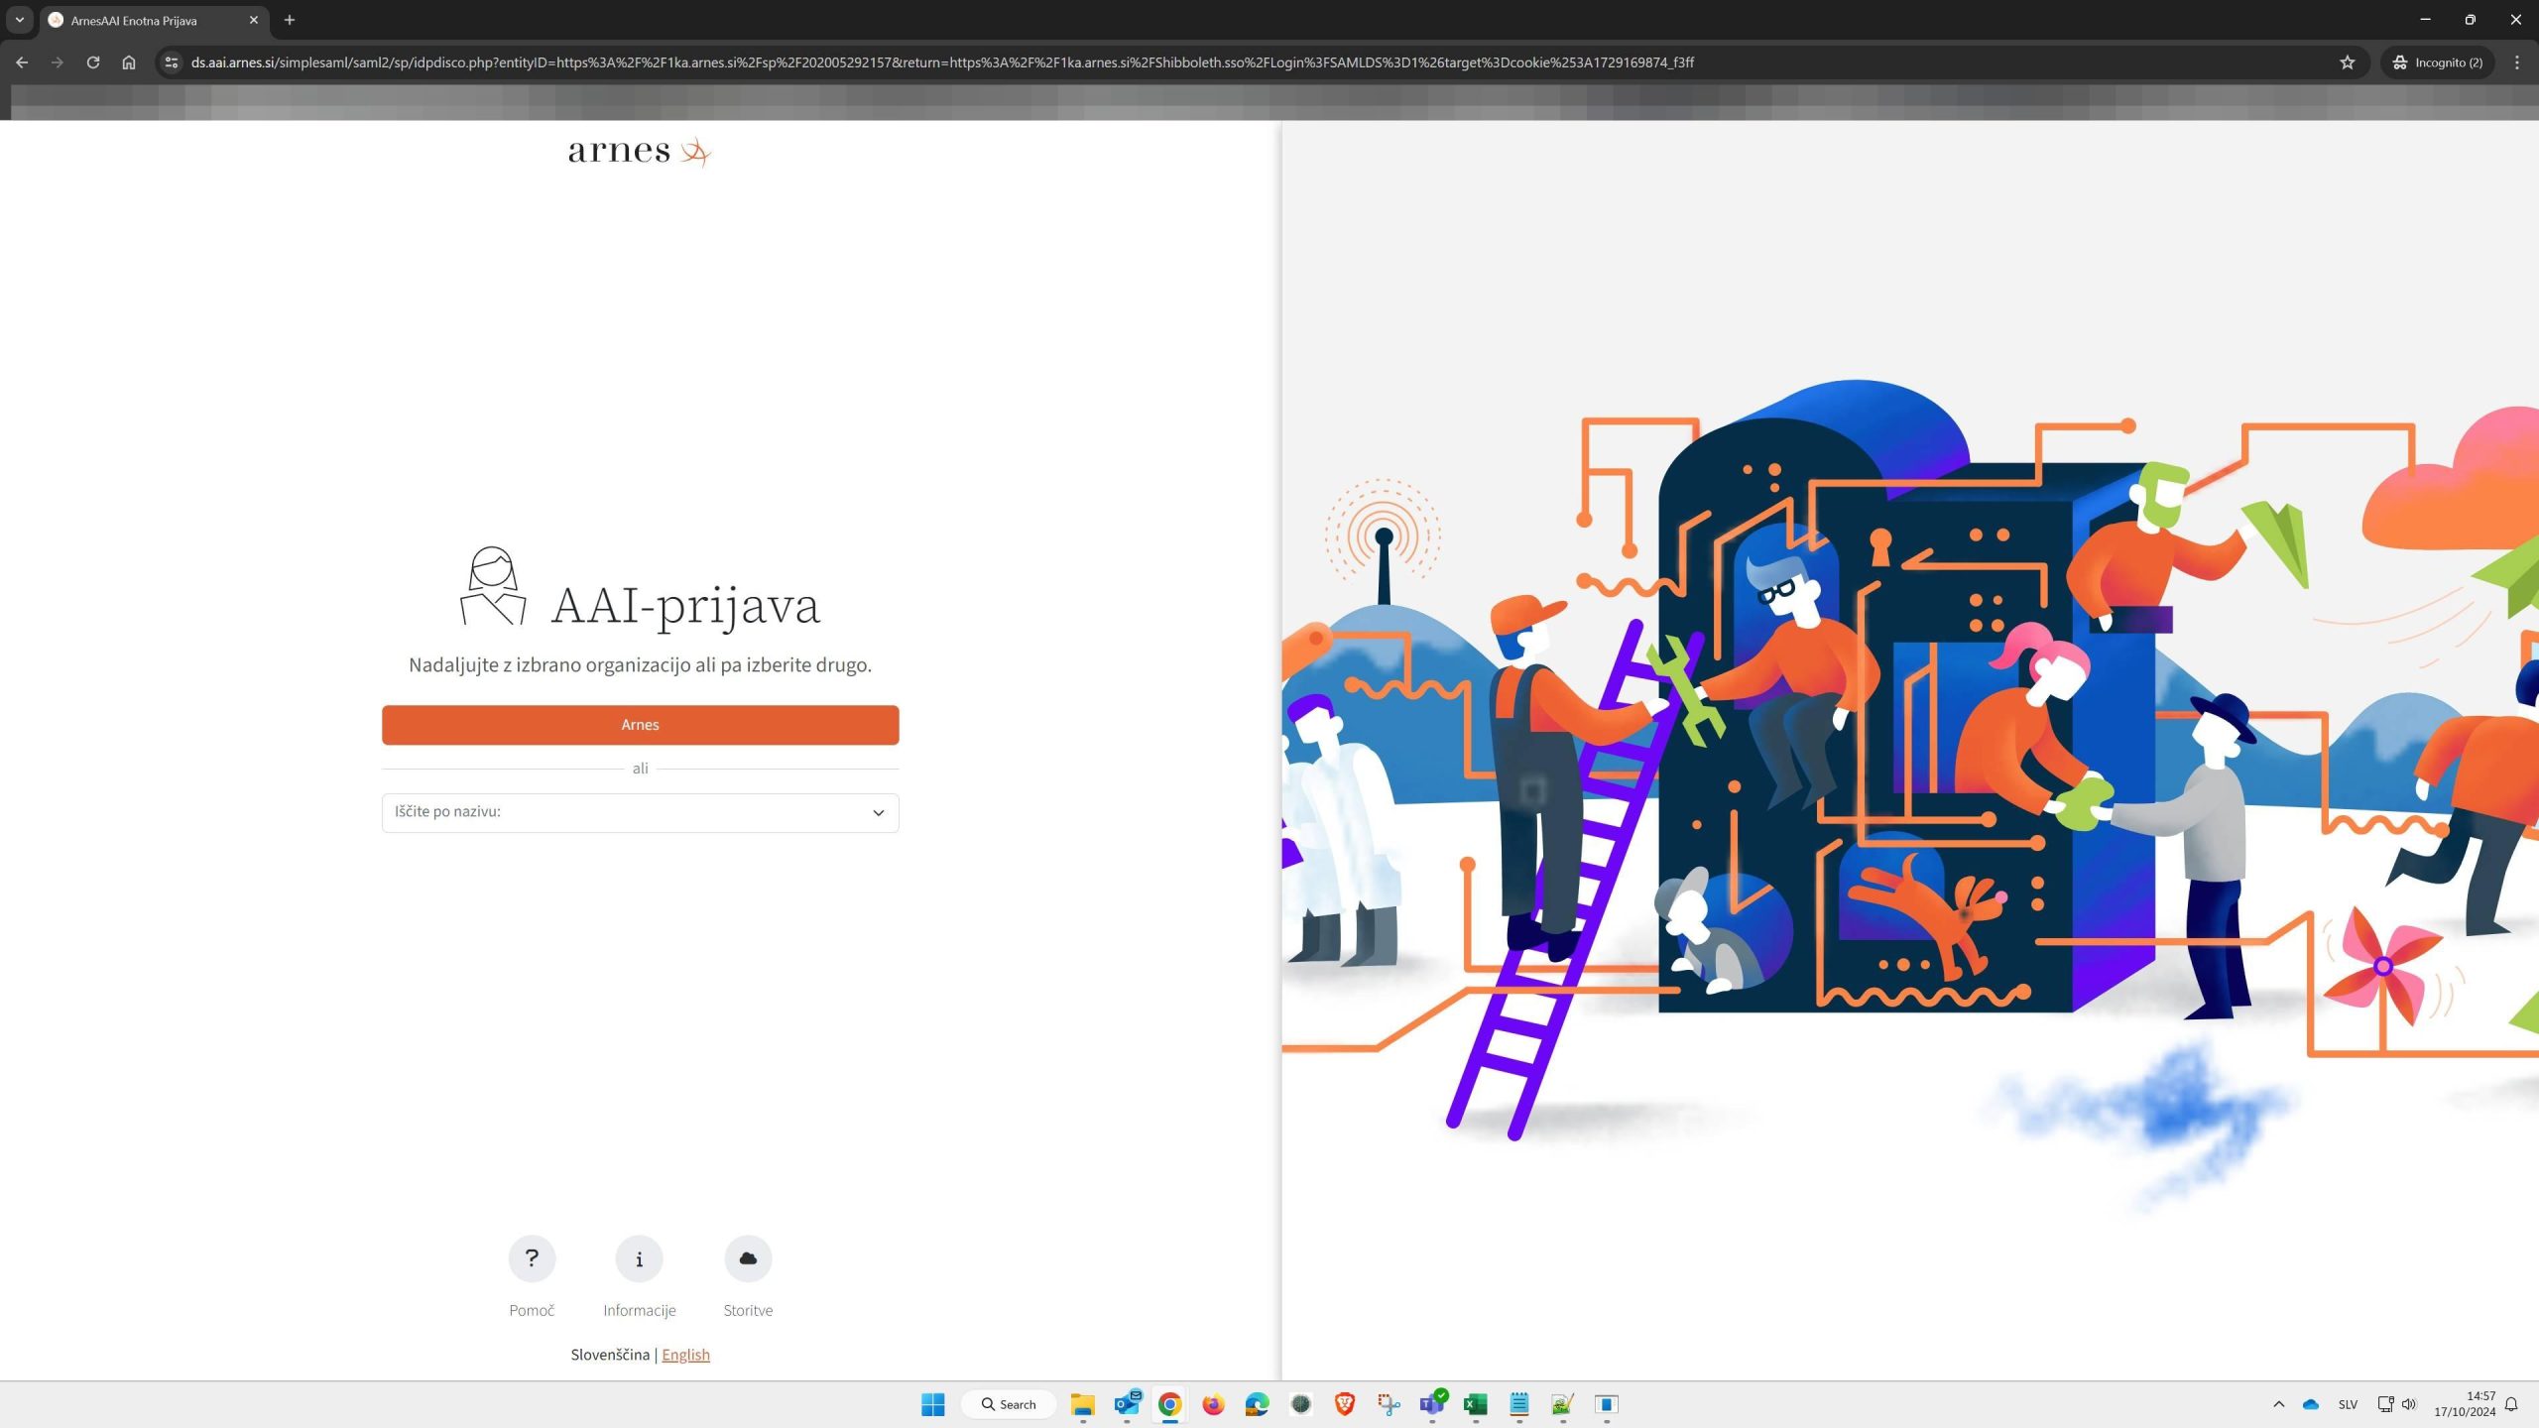Open the Windows Start menu
The width and height of the screenshot is (2539, 1428).
(932, 1404)
